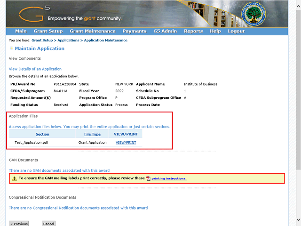
Task: Go to Applications breadcrumb link
Action: pos(68,40)
